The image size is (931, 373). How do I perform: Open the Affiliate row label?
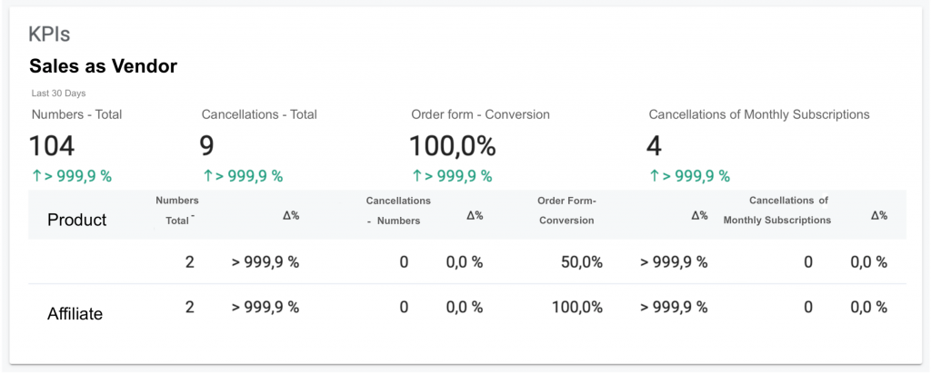click(75, 314)
